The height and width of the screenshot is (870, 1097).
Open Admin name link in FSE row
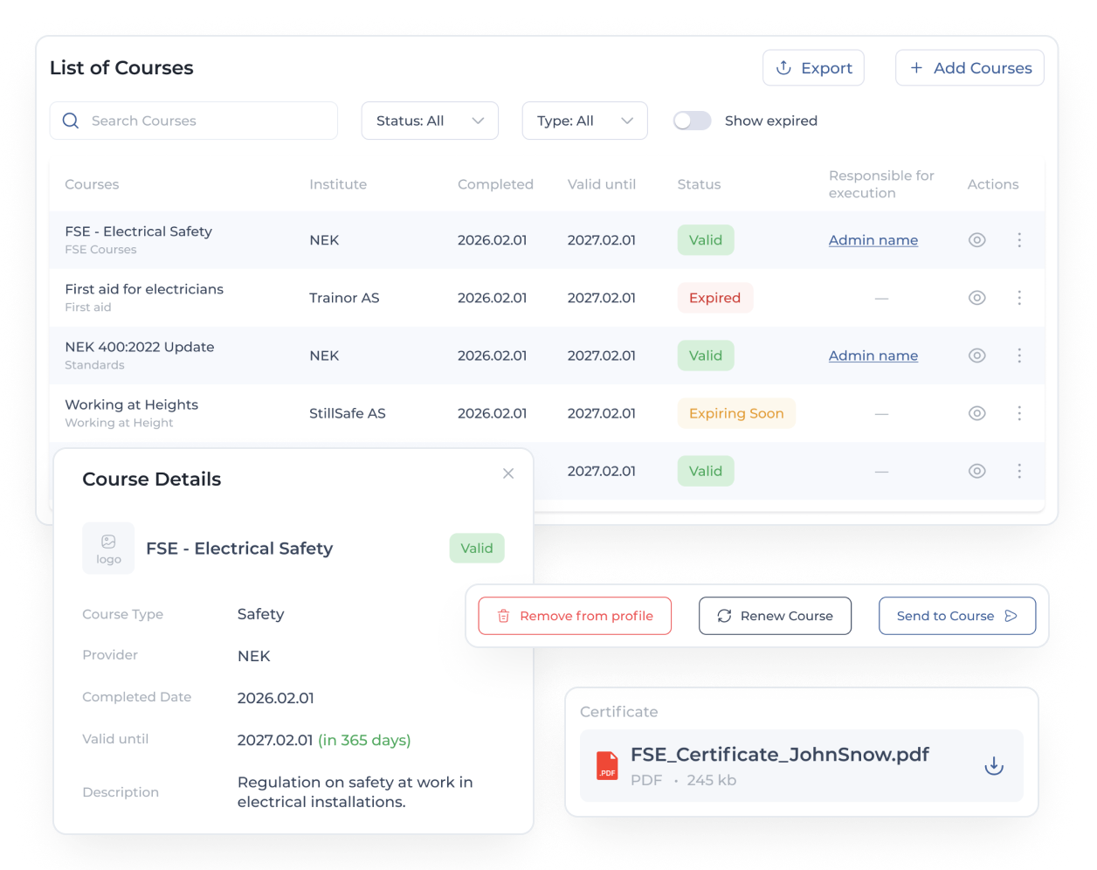(x=873, y=240)
